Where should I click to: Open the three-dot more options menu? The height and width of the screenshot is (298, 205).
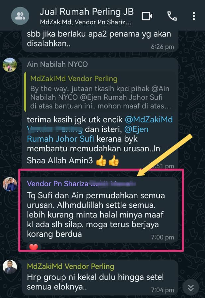click(194, 16)
